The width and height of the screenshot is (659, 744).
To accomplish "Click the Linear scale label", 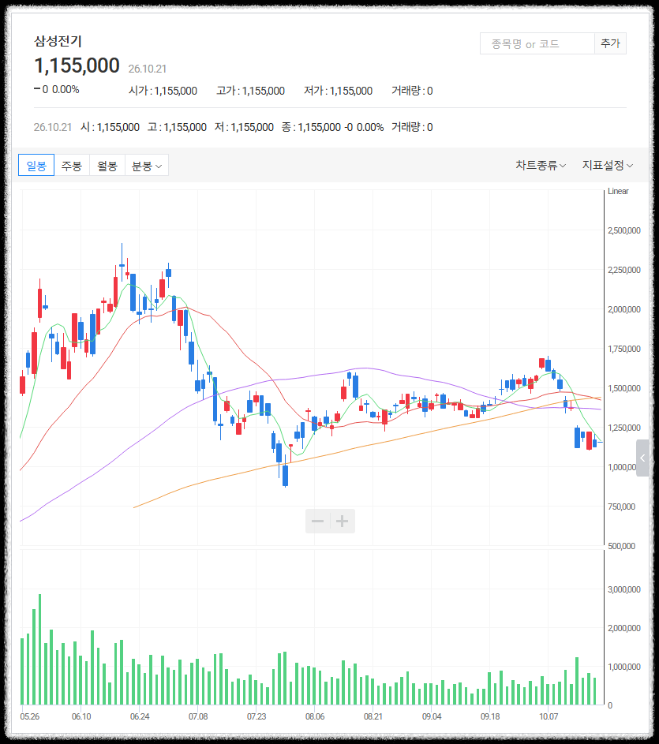I will pyautogui.click(x=618, y=191).
